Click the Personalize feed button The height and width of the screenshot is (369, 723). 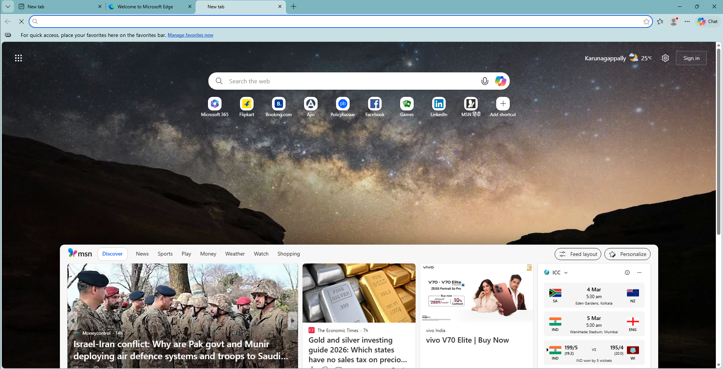click(627, 254)
